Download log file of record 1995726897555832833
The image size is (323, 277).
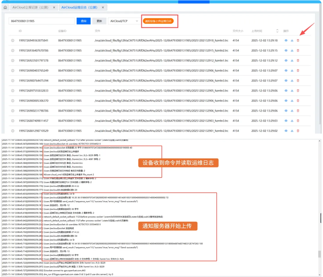pyautogui.click(x=292, y=91)
